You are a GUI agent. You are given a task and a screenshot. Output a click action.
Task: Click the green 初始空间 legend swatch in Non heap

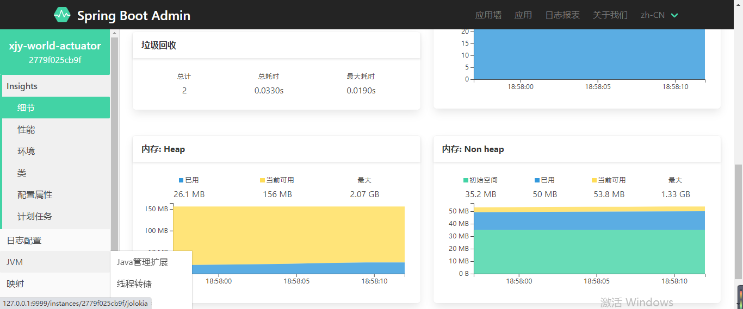click(466, 180)
